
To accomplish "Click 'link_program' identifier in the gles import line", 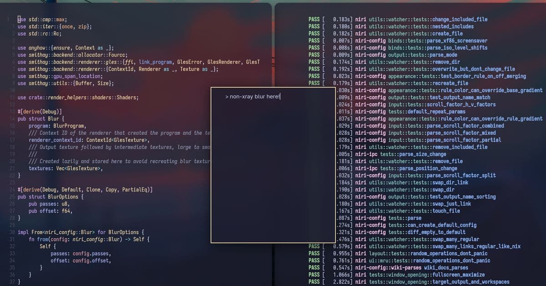I will 156,62.
